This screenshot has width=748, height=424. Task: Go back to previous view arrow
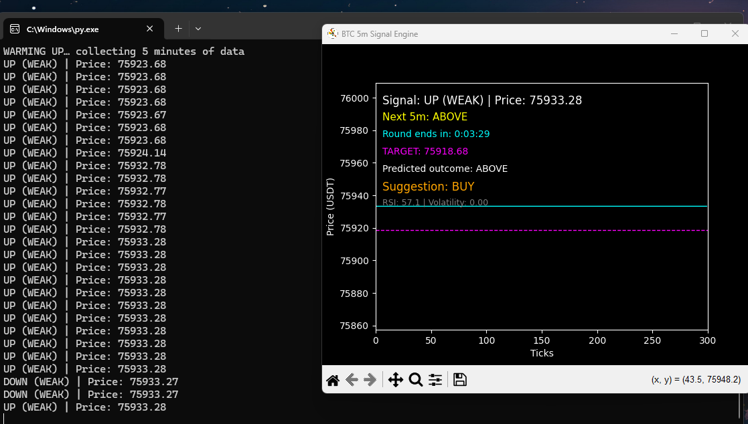click(x=352, y=380)
